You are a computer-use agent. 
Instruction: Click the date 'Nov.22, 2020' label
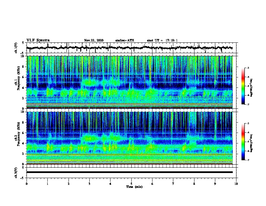pos(94,40)
